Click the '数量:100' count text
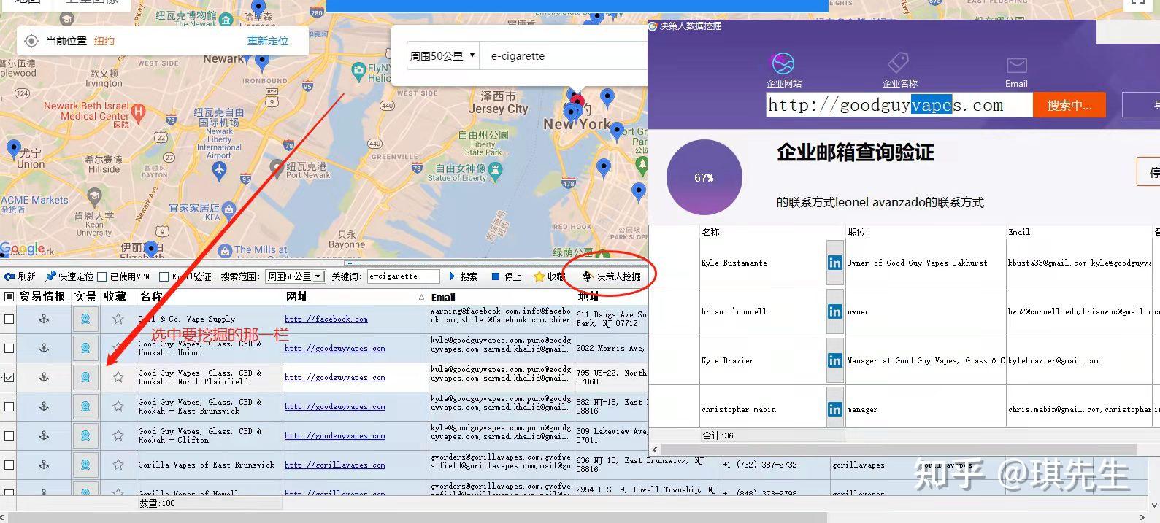1160x523 pixels. (158, 503)
